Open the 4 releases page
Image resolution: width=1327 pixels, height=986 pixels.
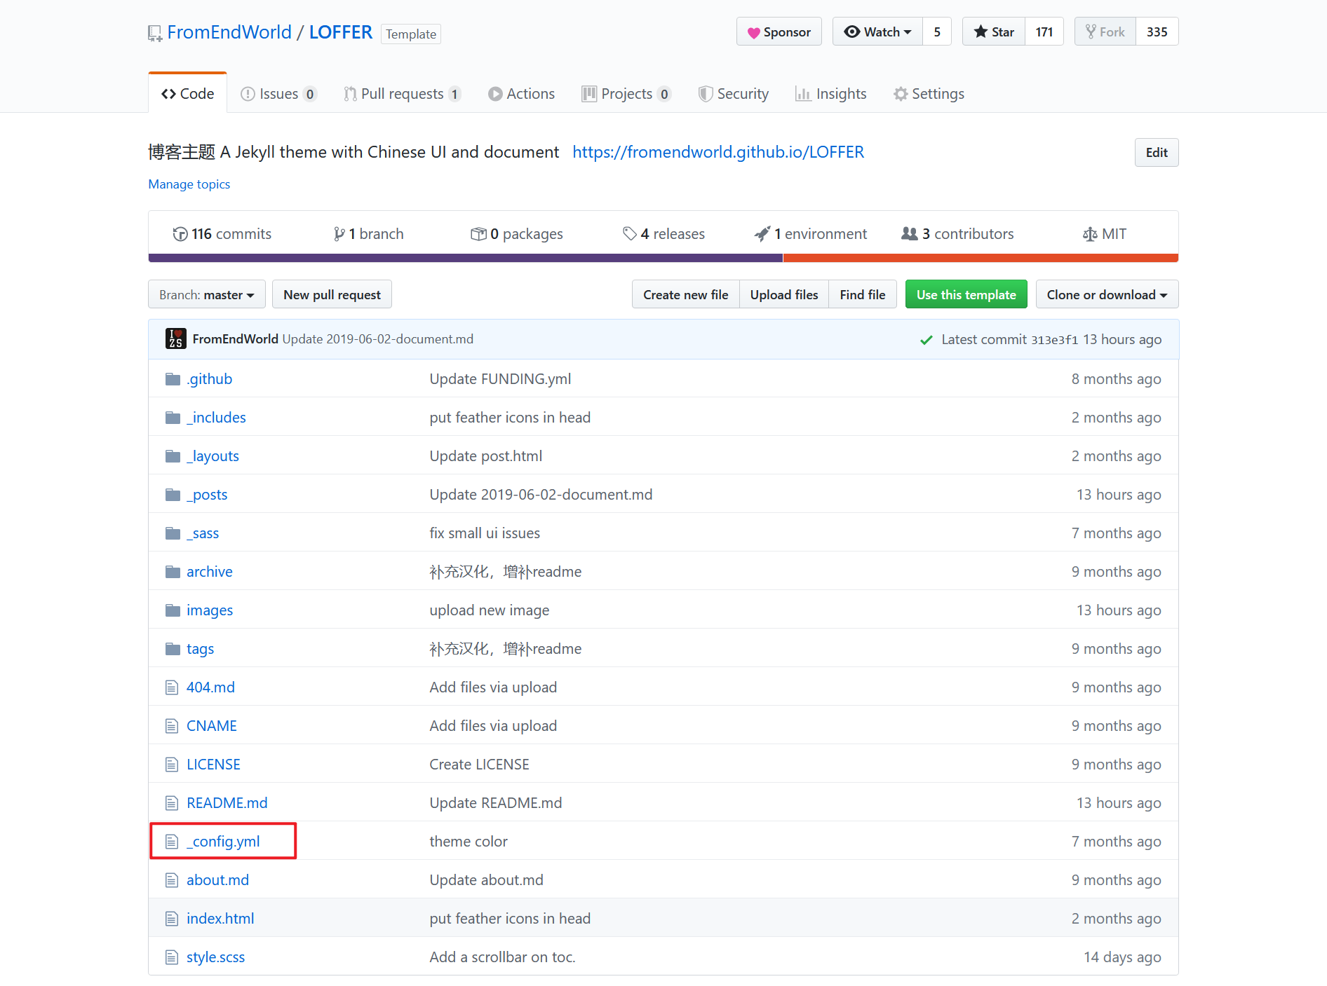663,233
